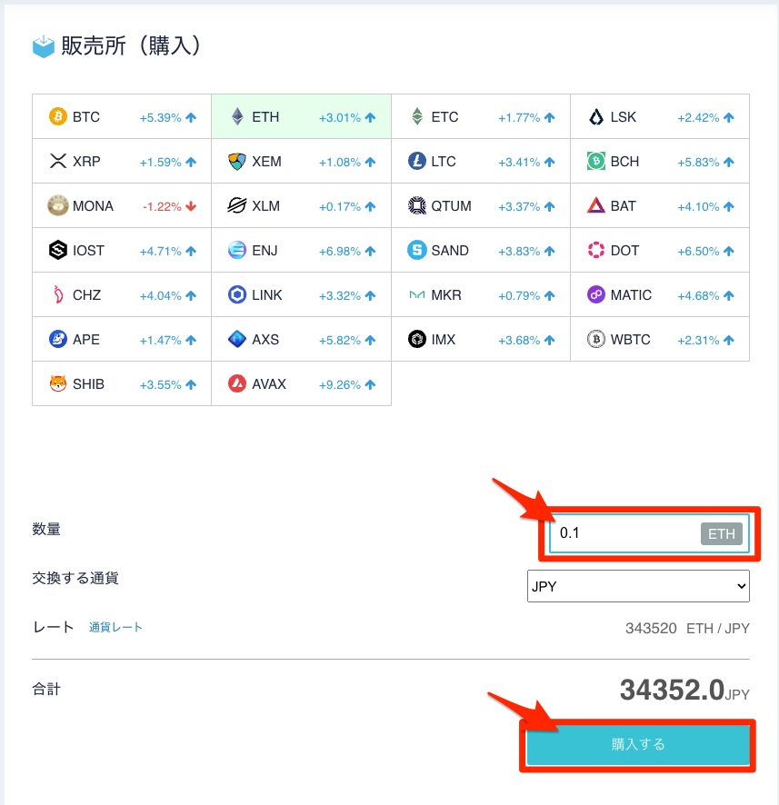
Task: Click the 販売所 box icon in header
Action: (x=44, y=46)
